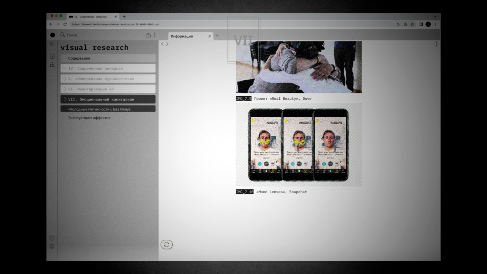487x274 pixels.
Task: Switch to the Информация tab
Action: 190,36
